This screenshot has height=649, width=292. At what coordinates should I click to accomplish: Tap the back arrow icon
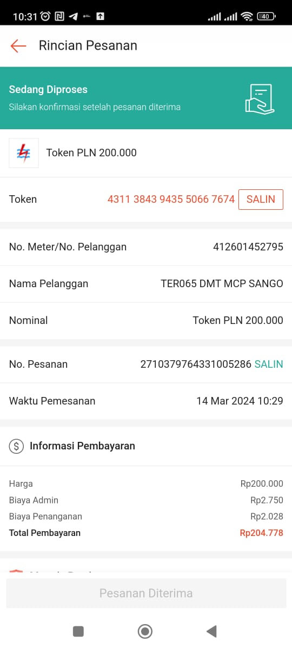pyautogui.click(x=18, y=46)
